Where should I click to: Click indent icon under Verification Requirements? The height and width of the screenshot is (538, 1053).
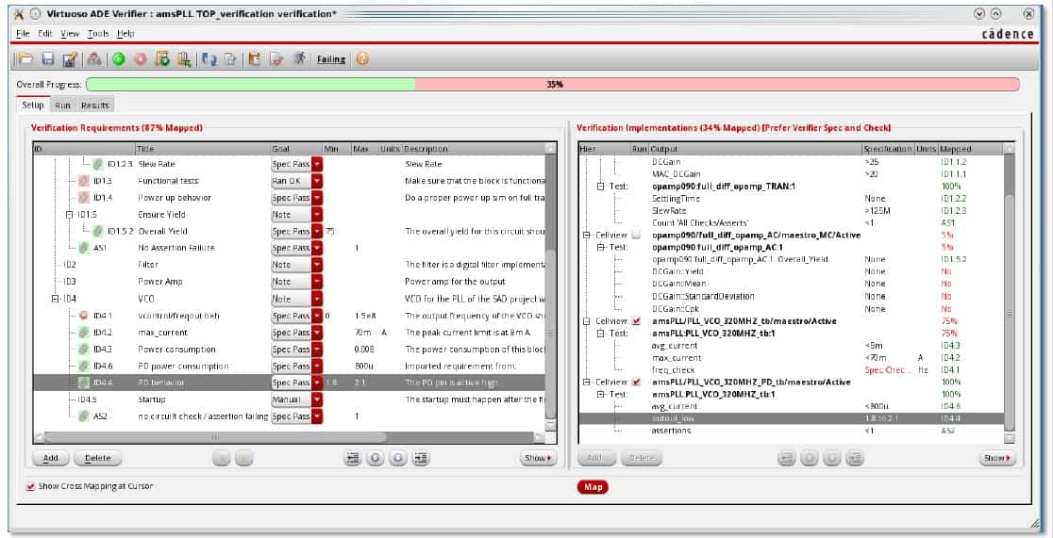click(x=421, y=458)
